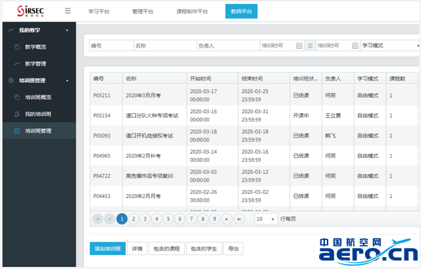
Task: Go to page 5
Action: (168, 219)
